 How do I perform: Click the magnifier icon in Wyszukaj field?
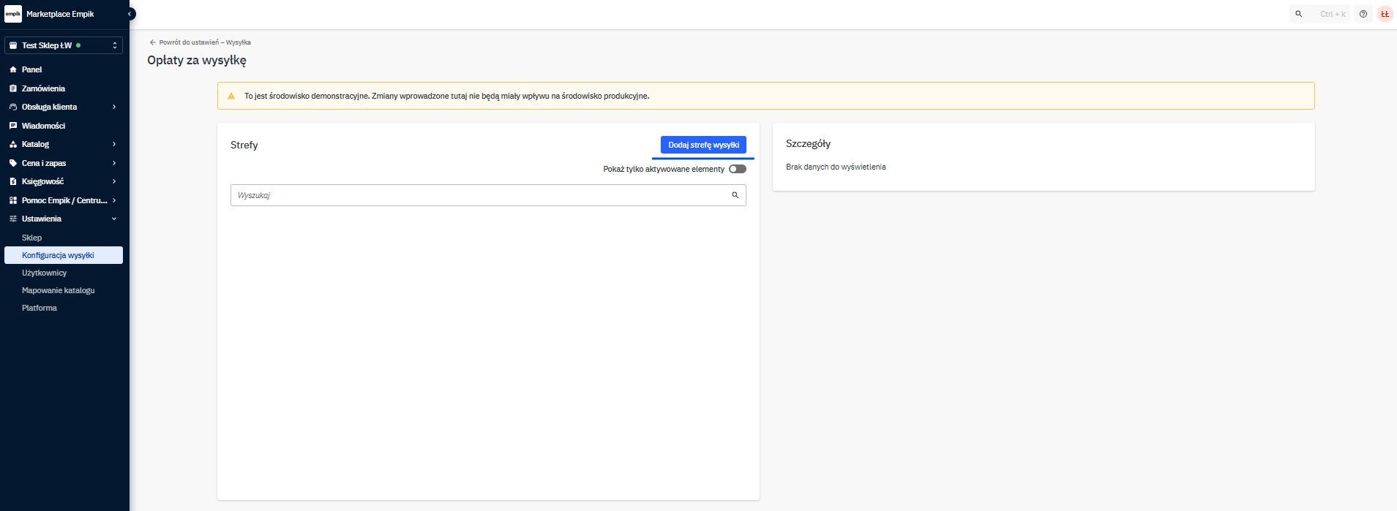click(x=735, y=195)
